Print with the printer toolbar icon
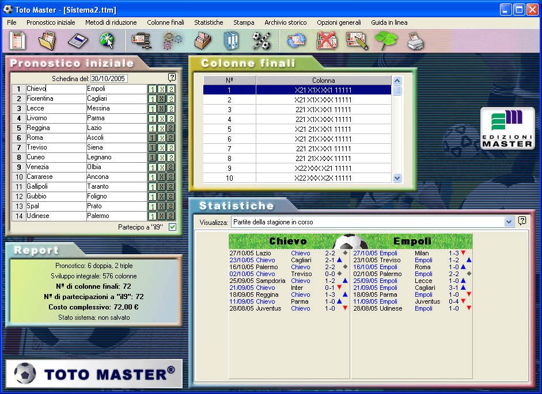The image size is (542, 394). click(x=415, y=41)
